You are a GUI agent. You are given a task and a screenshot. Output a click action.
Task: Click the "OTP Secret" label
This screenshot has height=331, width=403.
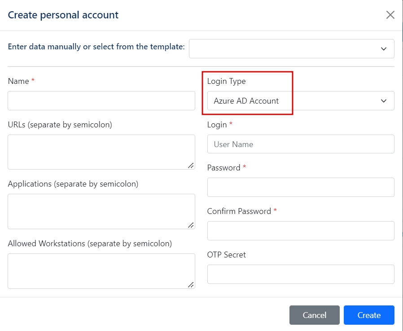pyautogui.click(x=226, y=255)
